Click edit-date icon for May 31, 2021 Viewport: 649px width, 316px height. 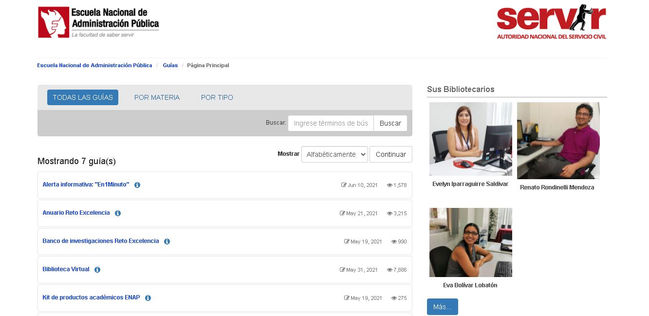click(x=342, y=270)
